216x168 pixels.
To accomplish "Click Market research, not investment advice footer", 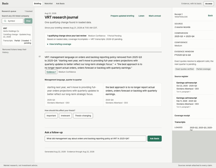I will (20, 165).
